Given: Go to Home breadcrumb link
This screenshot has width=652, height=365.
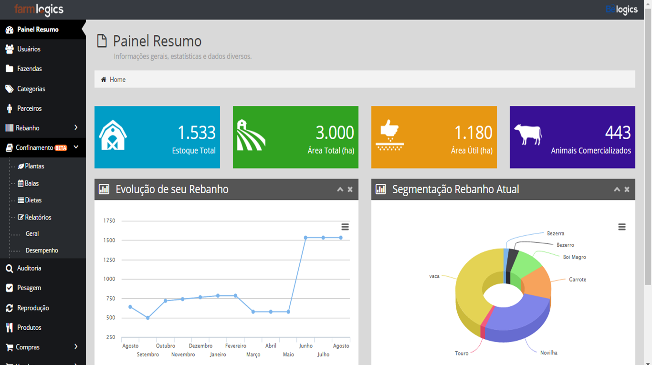Looking at the screenshot, I should click(117, 80).
